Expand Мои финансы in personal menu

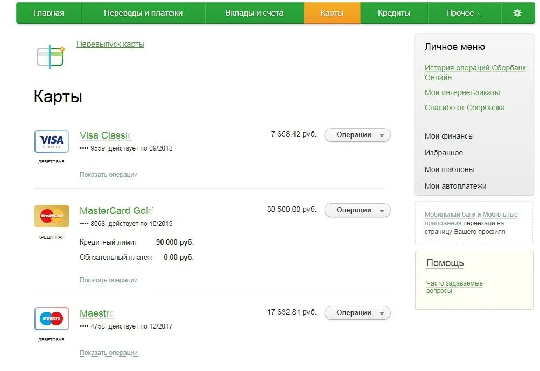pos(449,136)
